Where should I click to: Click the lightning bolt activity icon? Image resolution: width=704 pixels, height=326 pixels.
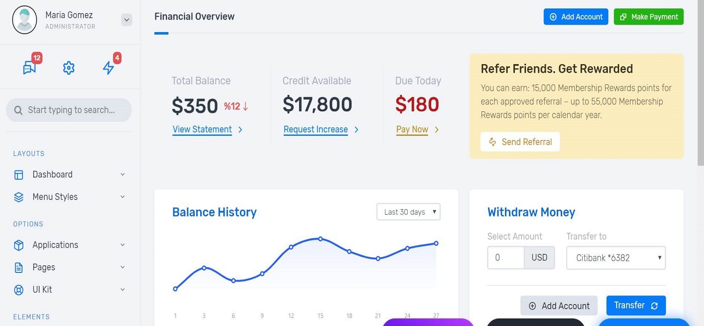pyautogui.click(x=108, y=68)
